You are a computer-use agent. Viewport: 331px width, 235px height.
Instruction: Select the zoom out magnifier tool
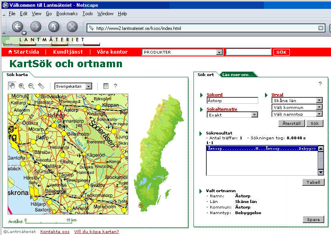[31, 86]
